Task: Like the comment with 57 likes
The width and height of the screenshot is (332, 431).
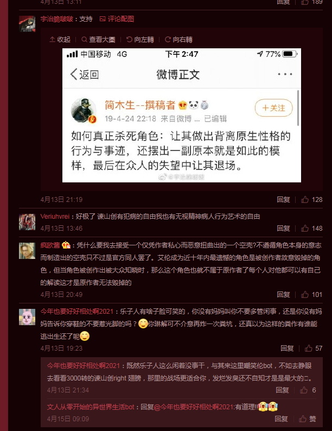Action: 314,348
